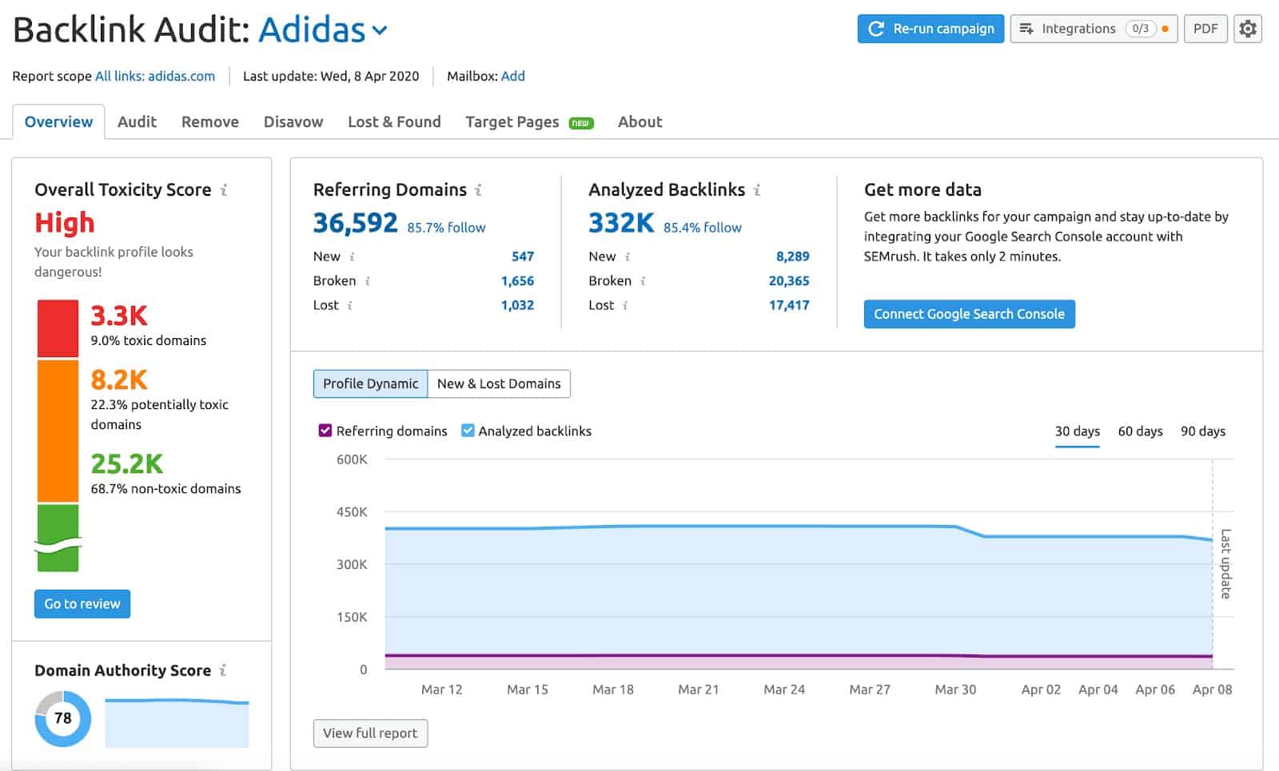The image size is (1279, 771).
Task: Select the 60 days range
Action: point(1140,431)
